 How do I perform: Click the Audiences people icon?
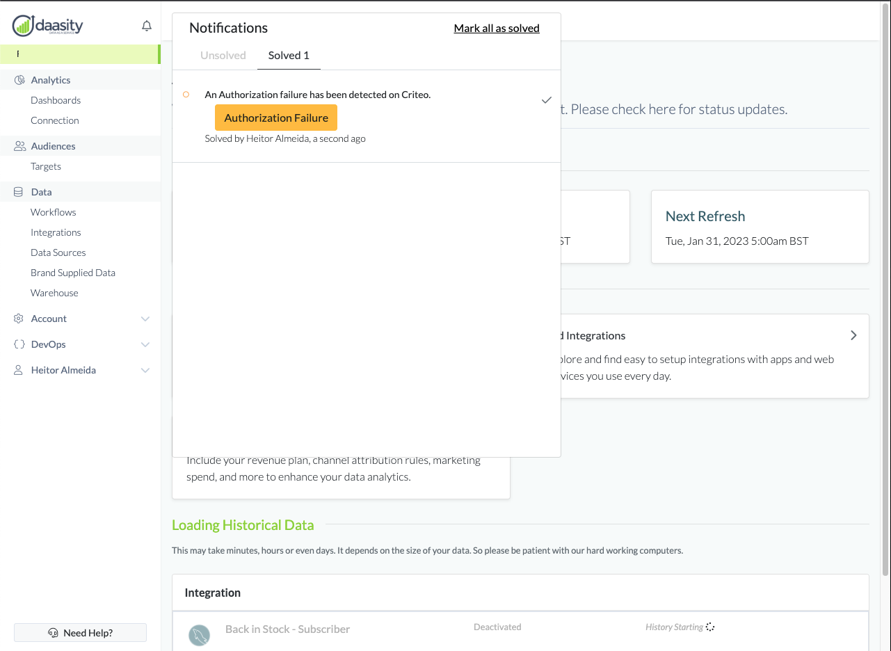coord(19,146)
